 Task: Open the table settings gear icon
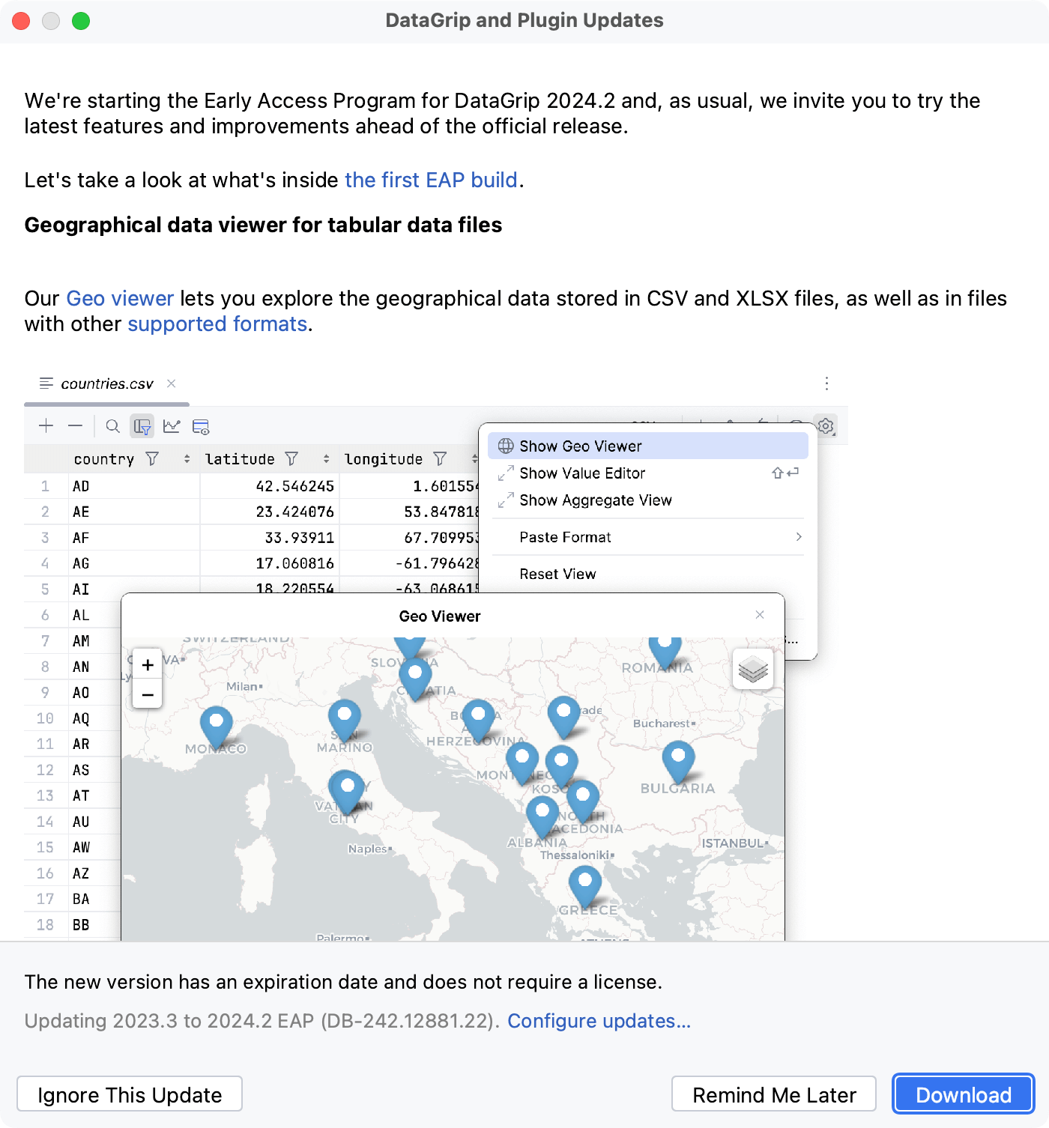pos(825,425)
